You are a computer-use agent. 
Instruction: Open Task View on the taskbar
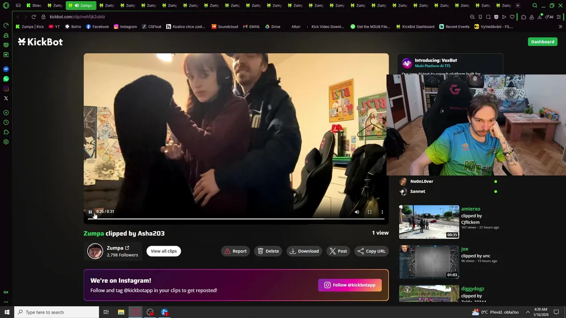click(x=106, y=312)
